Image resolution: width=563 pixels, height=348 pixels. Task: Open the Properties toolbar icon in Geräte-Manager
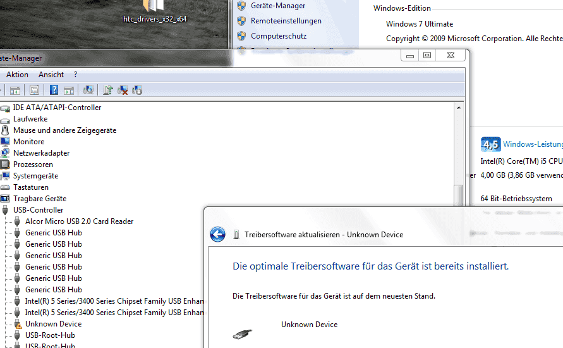(35, 90)
